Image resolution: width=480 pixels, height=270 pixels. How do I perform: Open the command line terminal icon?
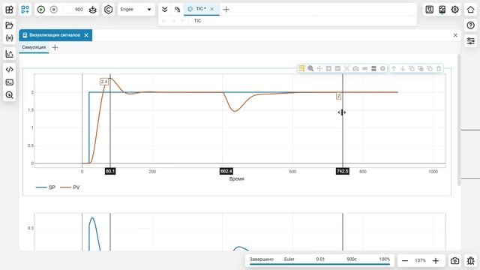[10, 82]
